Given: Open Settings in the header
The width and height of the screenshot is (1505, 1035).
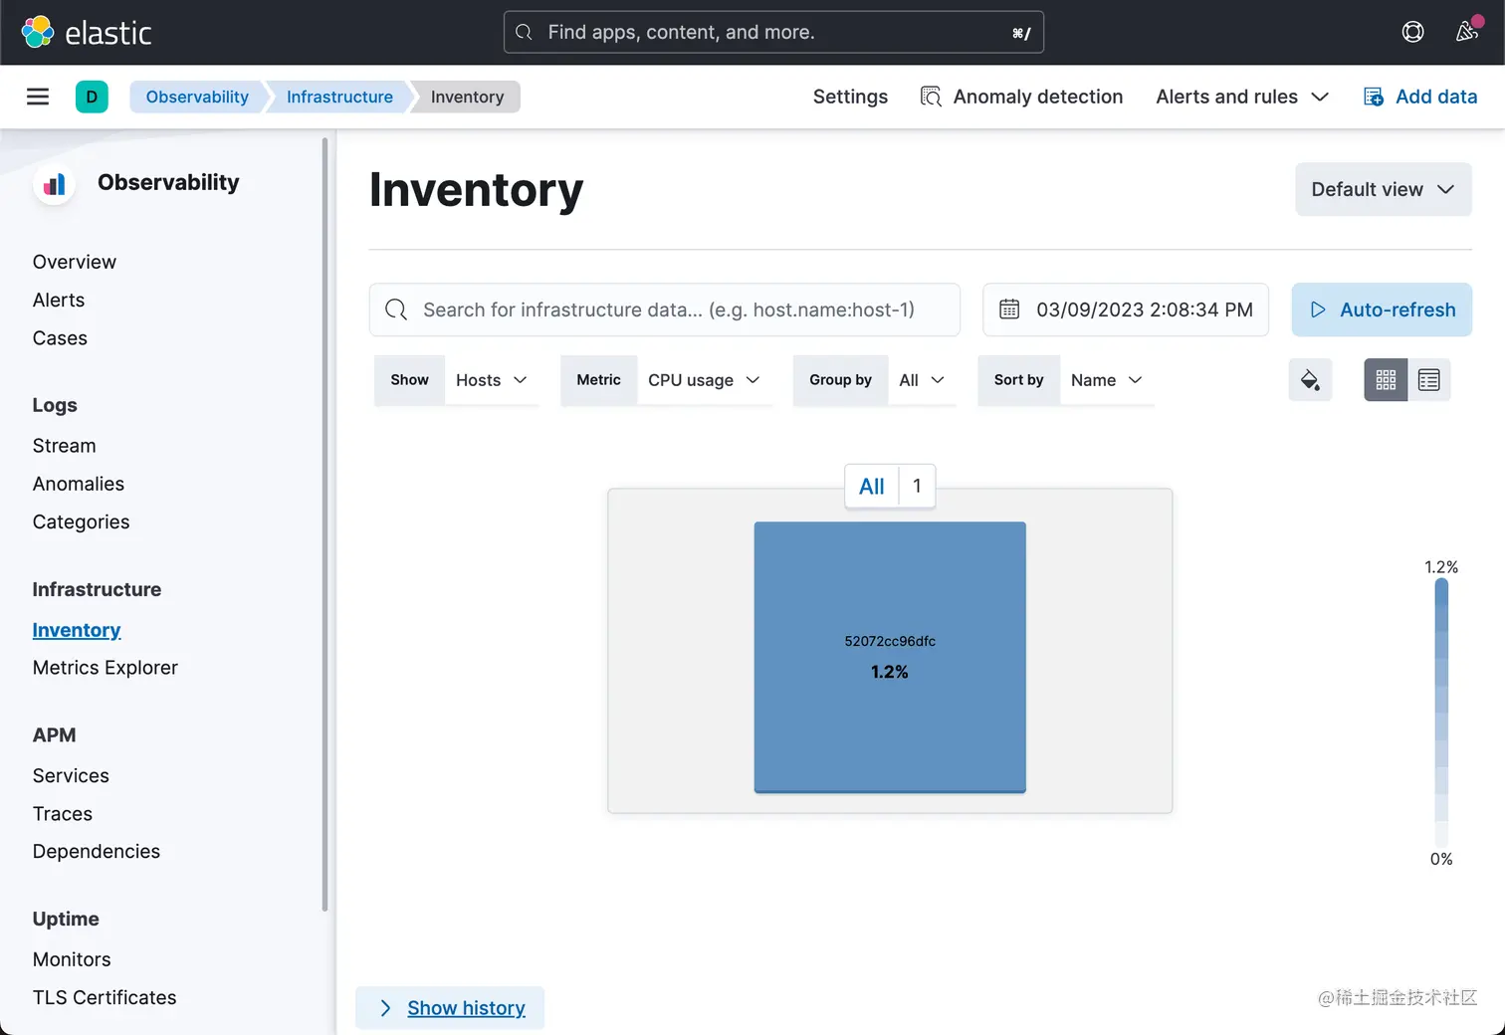Looking at the screenshot, I should pos(850,97).
